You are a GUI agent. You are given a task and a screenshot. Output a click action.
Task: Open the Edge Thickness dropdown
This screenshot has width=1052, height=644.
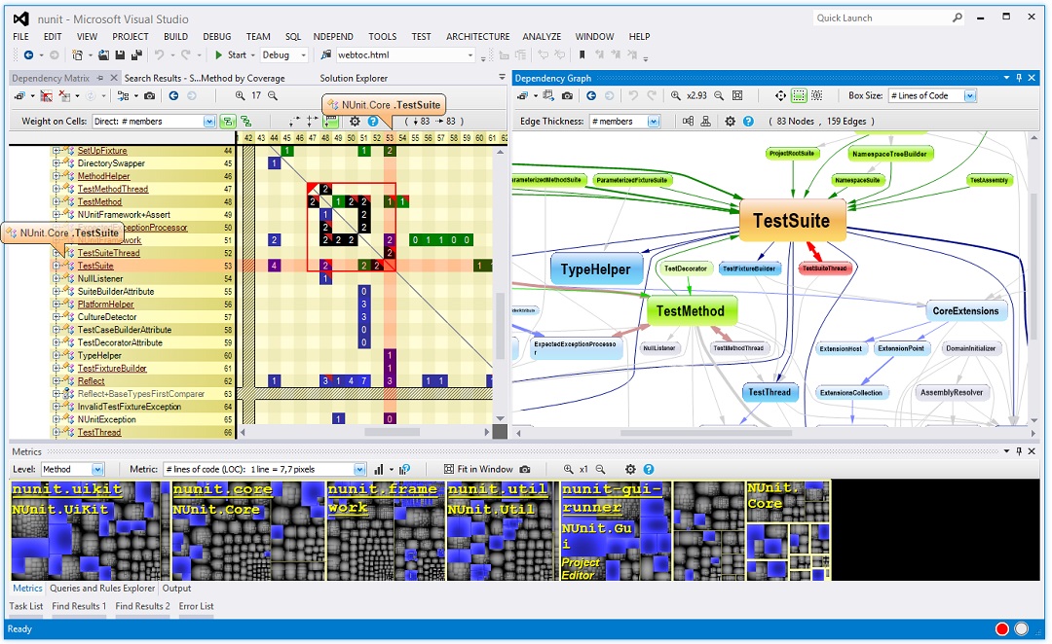tap(653, 122)
